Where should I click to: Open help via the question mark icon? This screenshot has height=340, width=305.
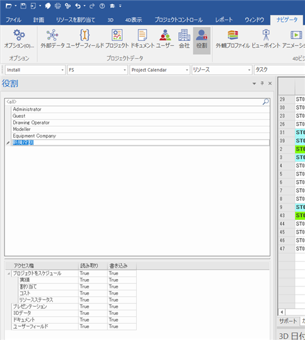tap(102, 6)
